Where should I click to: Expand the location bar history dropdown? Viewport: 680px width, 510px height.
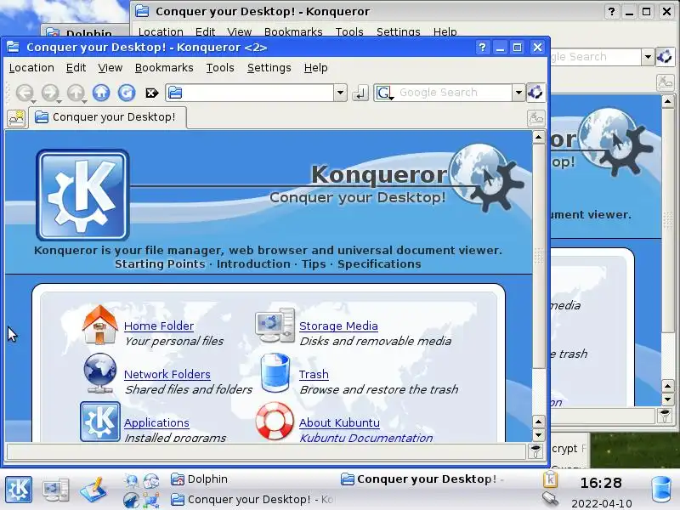pyautogui.click(x=341, y=93)
